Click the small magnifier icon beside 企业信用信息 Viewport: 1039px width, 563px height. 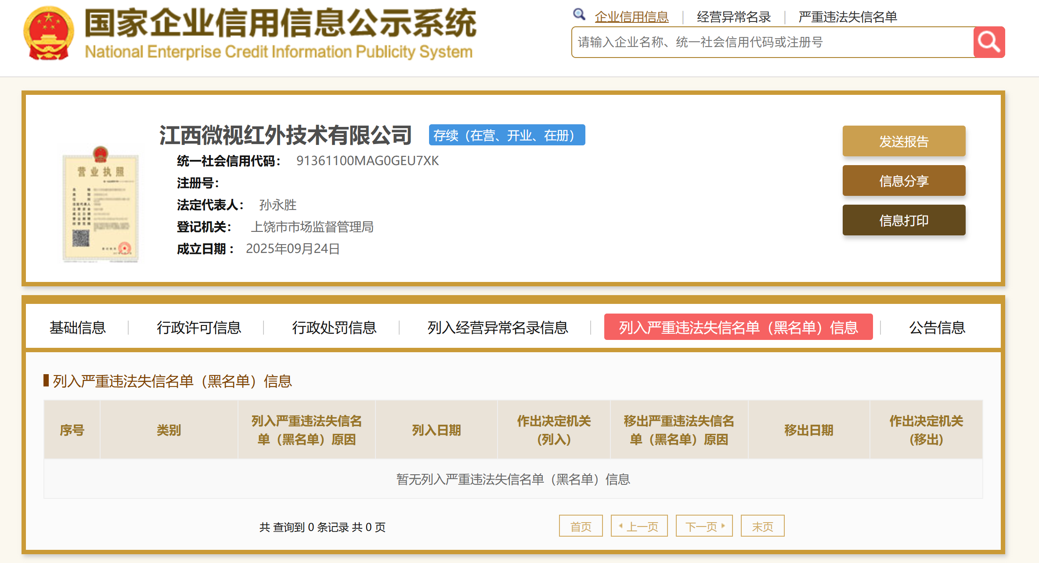coord(579,14)
